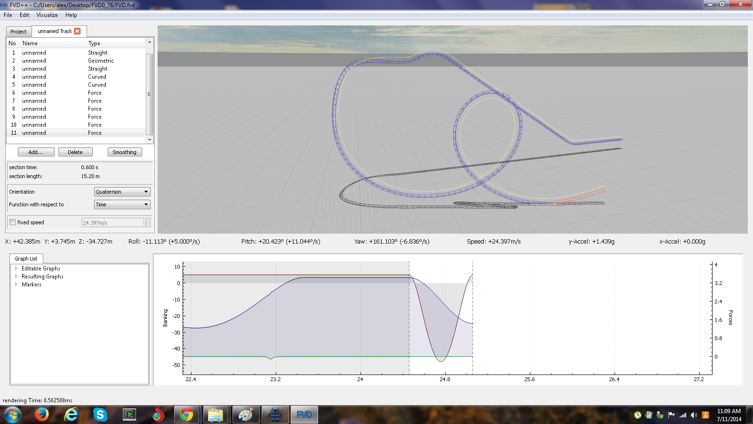Viewport: 753px width, 424px height.
Task: Close the unnamed Track tab
Action: 77,31
